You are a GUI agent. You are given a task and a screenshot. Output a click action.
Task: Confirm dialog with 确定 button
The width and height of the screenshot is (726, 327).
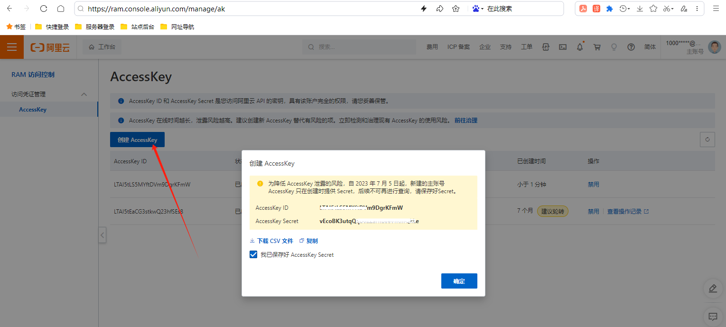click(459, 281)
